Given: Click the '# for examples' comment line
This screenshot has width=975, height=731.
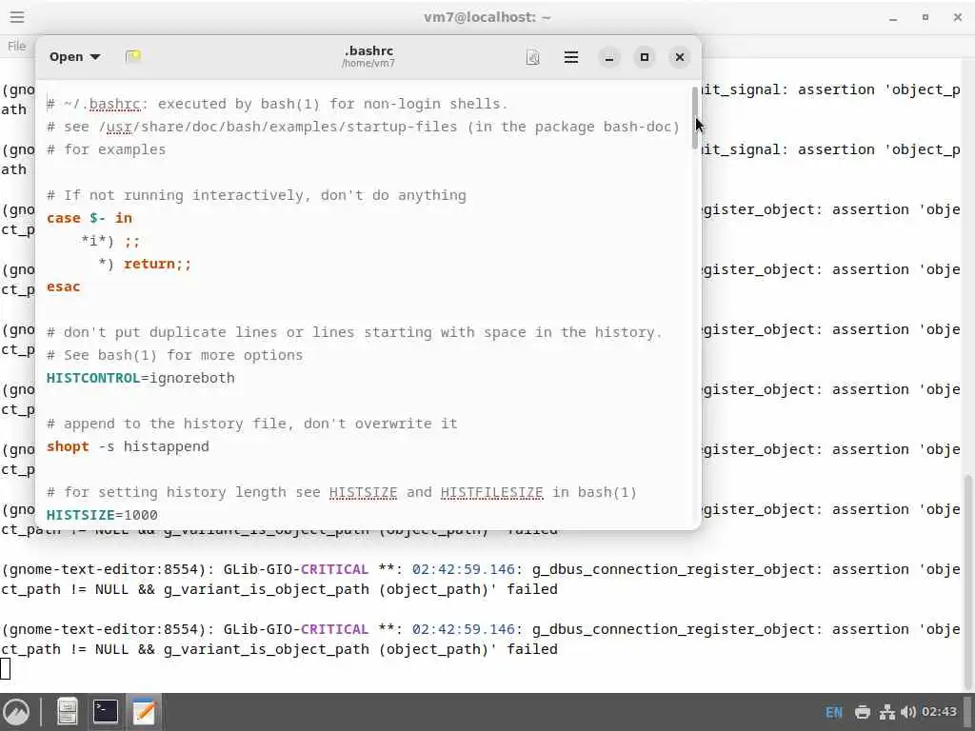Looking at the screenshot, I should tap(107, 149).
